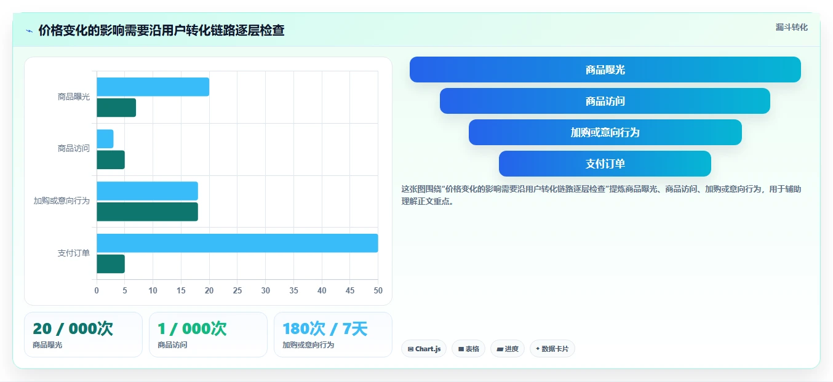Click the 加购或意向行为 y-axis label
Screen dimensions: 833x382
pyautogui.click(x=62, y=201)
